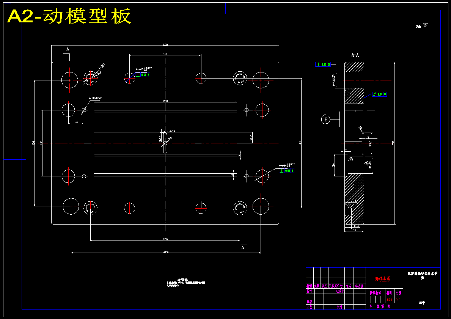Select the '230' dimension below the plate
The image size is (451, 319).
point(165,239)
